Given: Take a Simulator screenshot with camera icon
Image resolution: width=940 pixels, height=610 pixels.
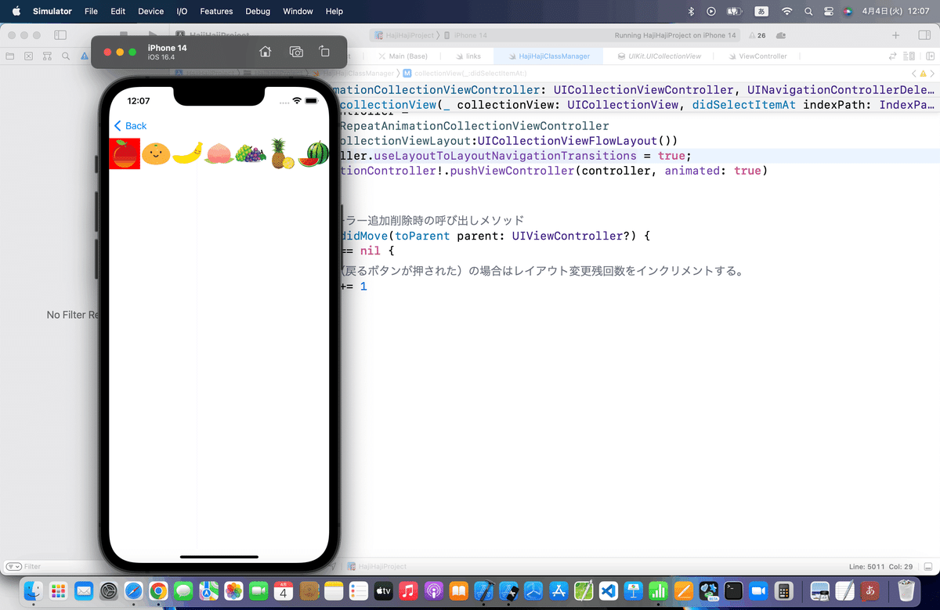Looking at the screenshot, I should tap(296, 52).
